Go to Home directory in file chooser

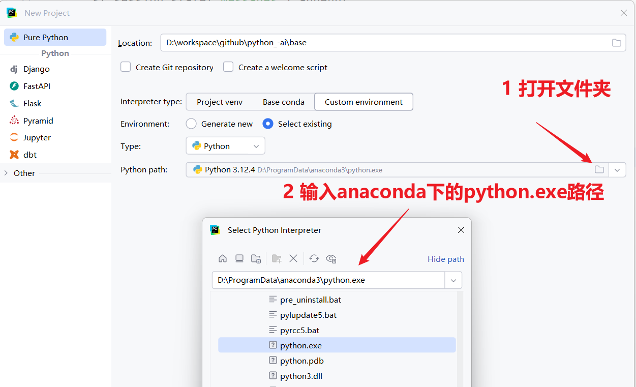tap(223, 258)
